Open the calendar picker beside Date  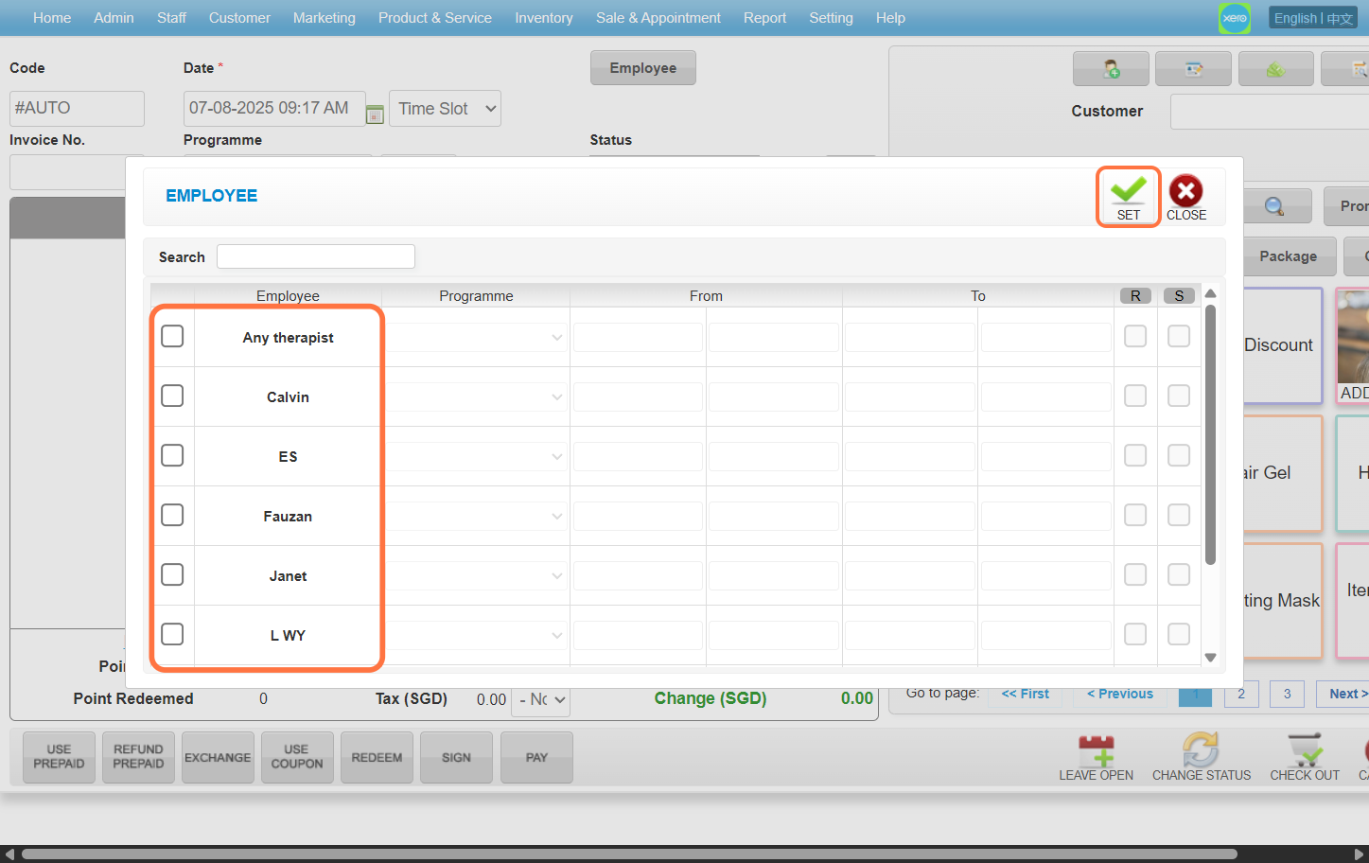(375, 114)
